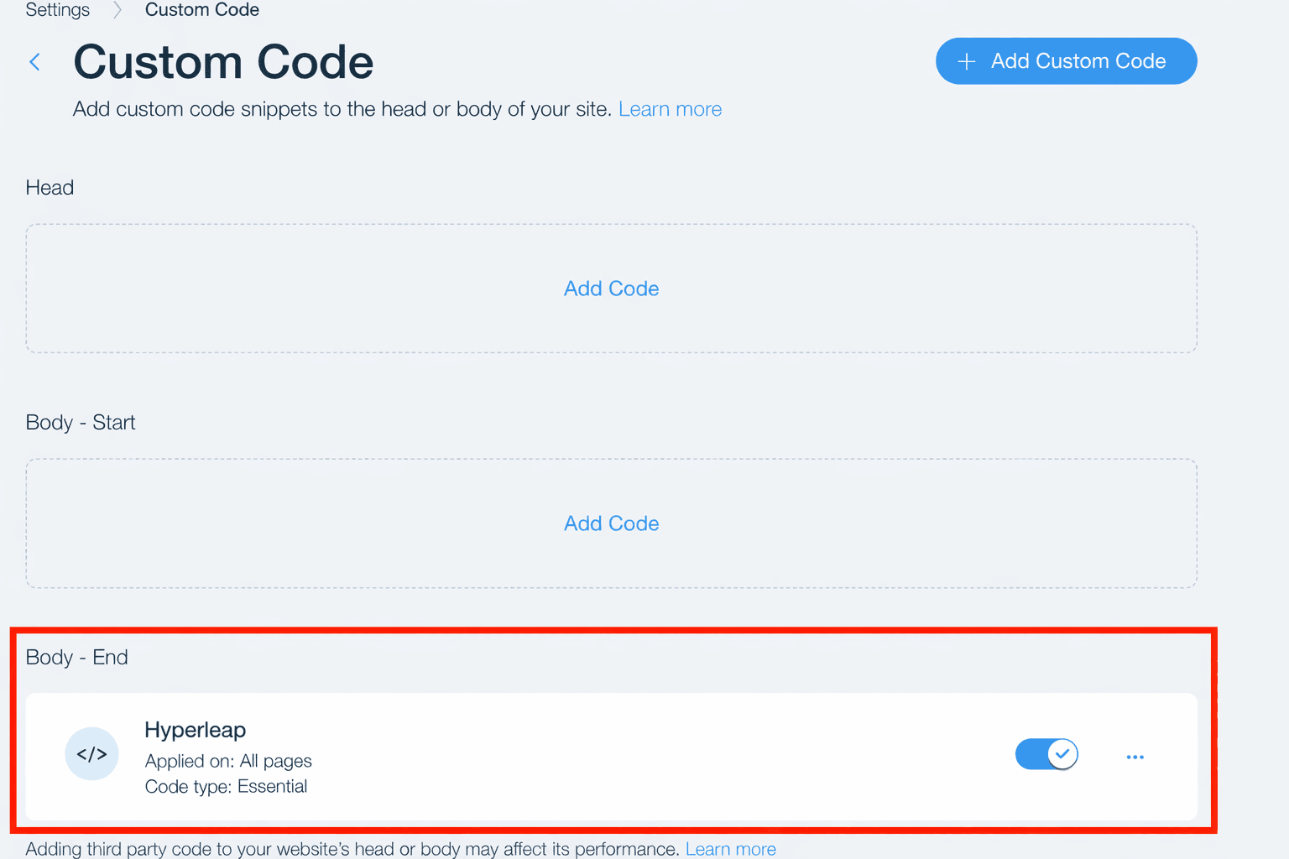1289x859 pixels.
Task: Go to Settings in the breadcrumb
Action: [58, 10]
